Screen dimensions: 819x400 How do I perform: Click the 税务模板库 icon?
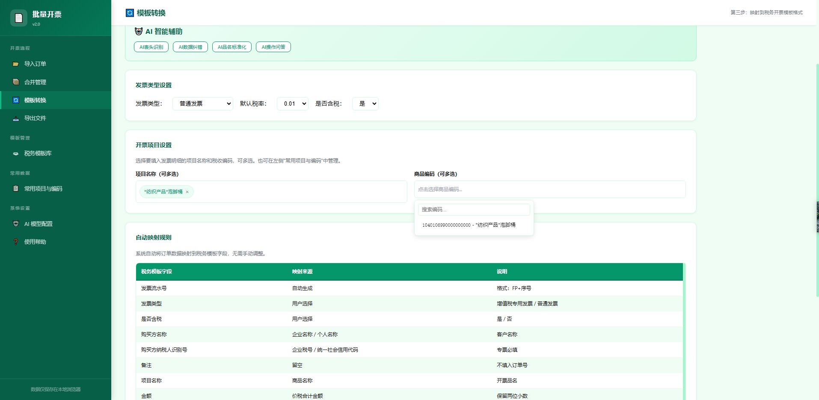(x=16, y=153)
